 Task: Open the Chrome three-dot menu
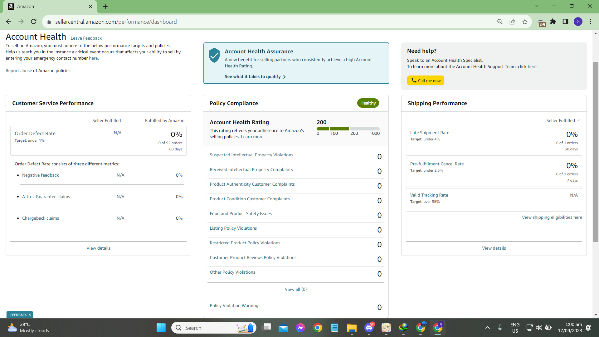590,22
